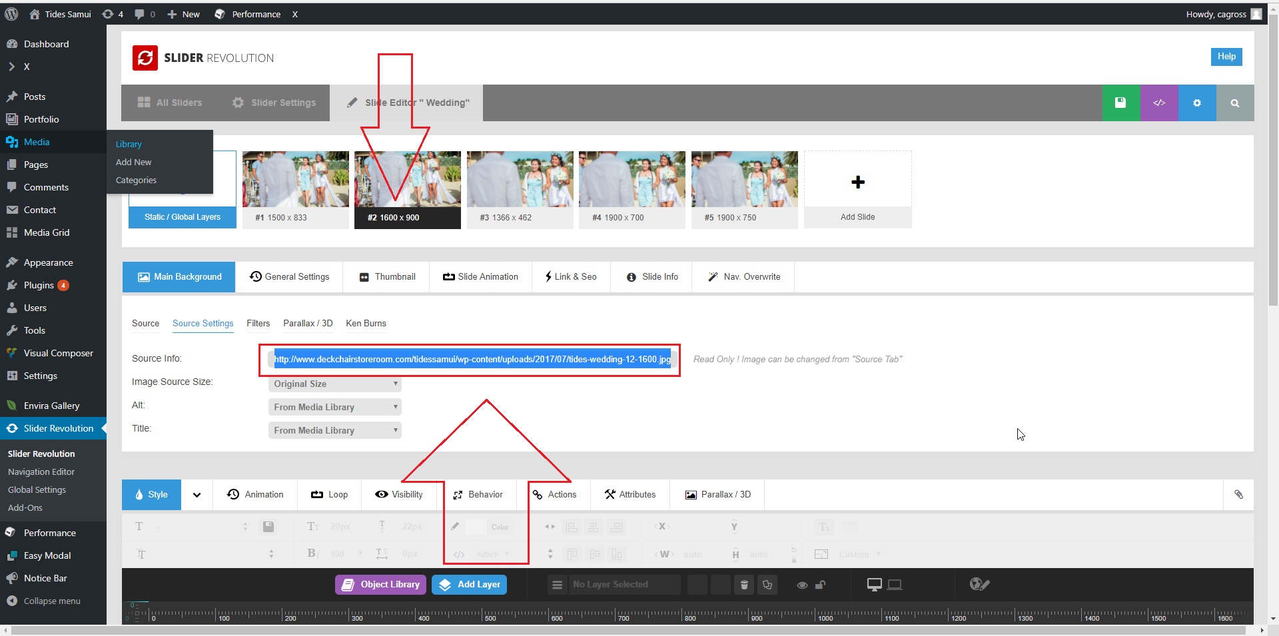Switch to laptop device view icon
The width and height of the screenshot is (1279, 636).
(x=895, y=584)
